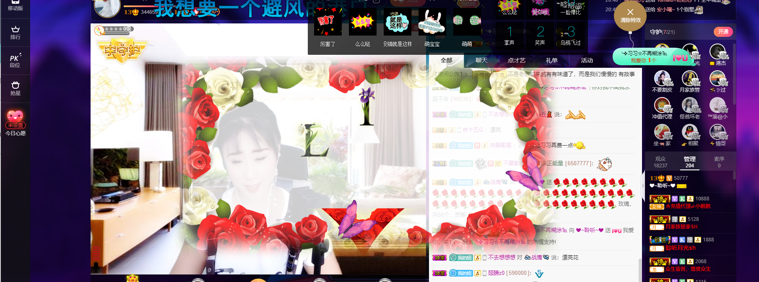Image resolution: width=759 pixels, height=282 pixels.
Task: Click the 我的妞 badge beside 不去想想想
Action: tap(461, 258)
